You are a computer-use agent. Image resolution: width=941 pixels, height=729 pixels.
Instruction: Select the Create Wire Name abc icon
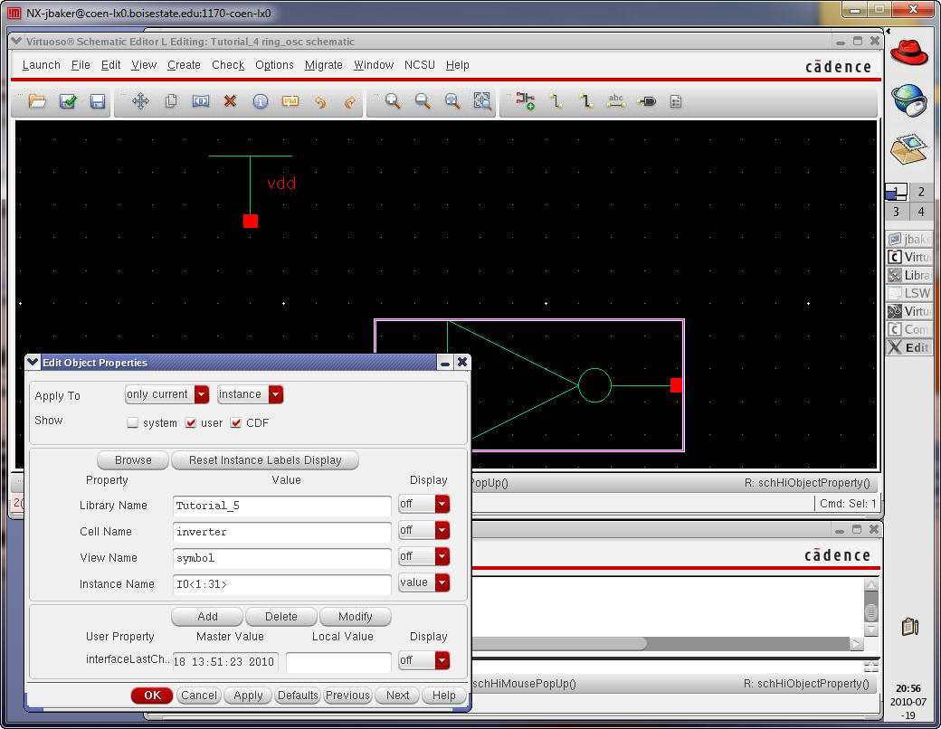[616, 101]
